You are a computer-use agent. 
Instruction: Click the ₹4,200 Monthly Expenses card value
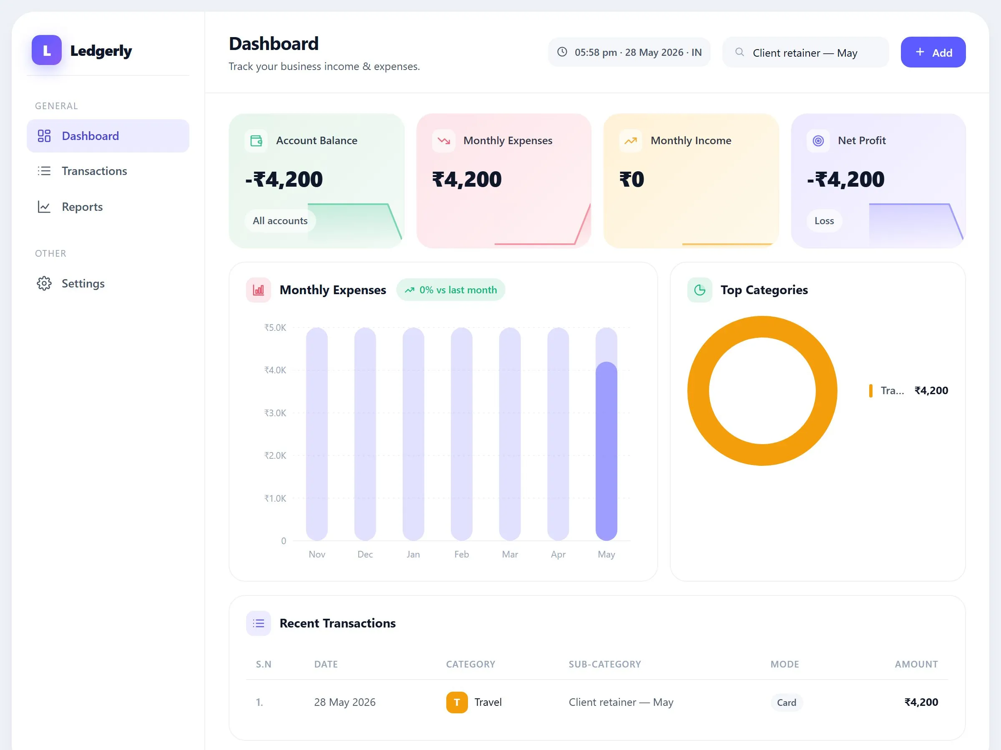pos(467,180)
